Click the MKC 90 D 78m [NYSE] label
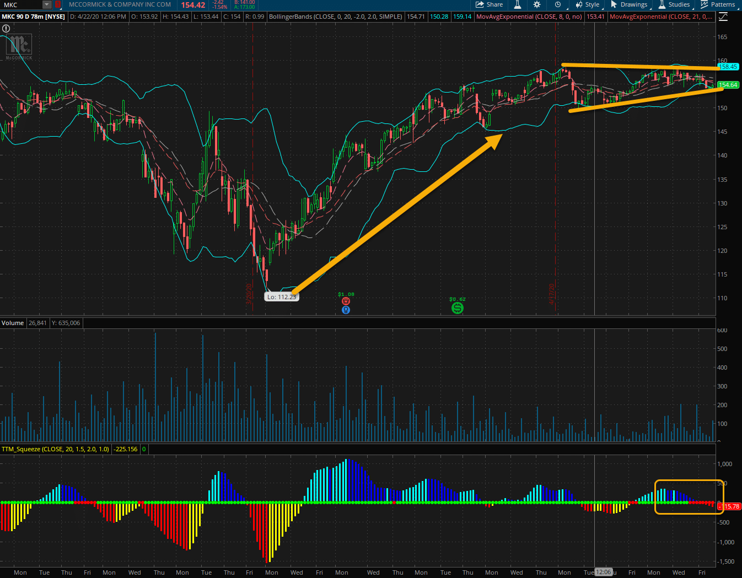This screenshot has width=742, height=578. [x=34, y=17]
